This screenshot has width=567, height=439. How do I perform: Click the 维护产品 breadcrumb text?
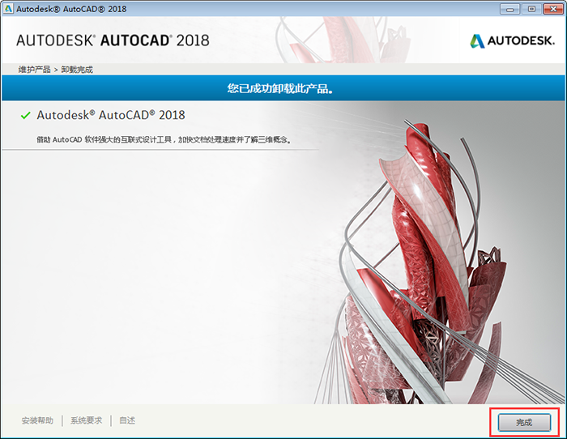tap(34, 70)
